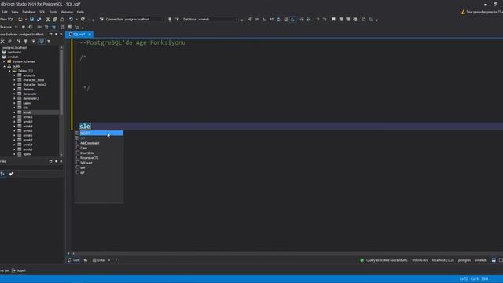
Task: Open the Edit menu
Action: (x=5, y=12)
